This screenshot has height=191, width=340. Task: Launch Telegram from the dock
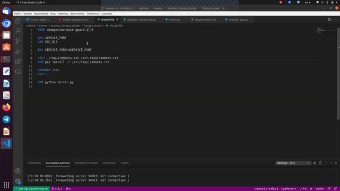(6, 119)
